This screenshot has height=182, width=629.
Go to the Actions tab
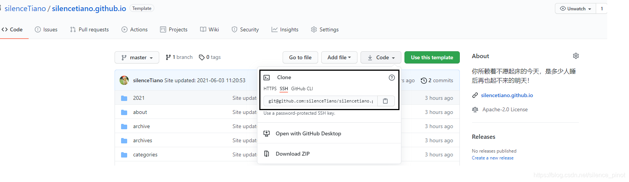(x=134, y=29)
